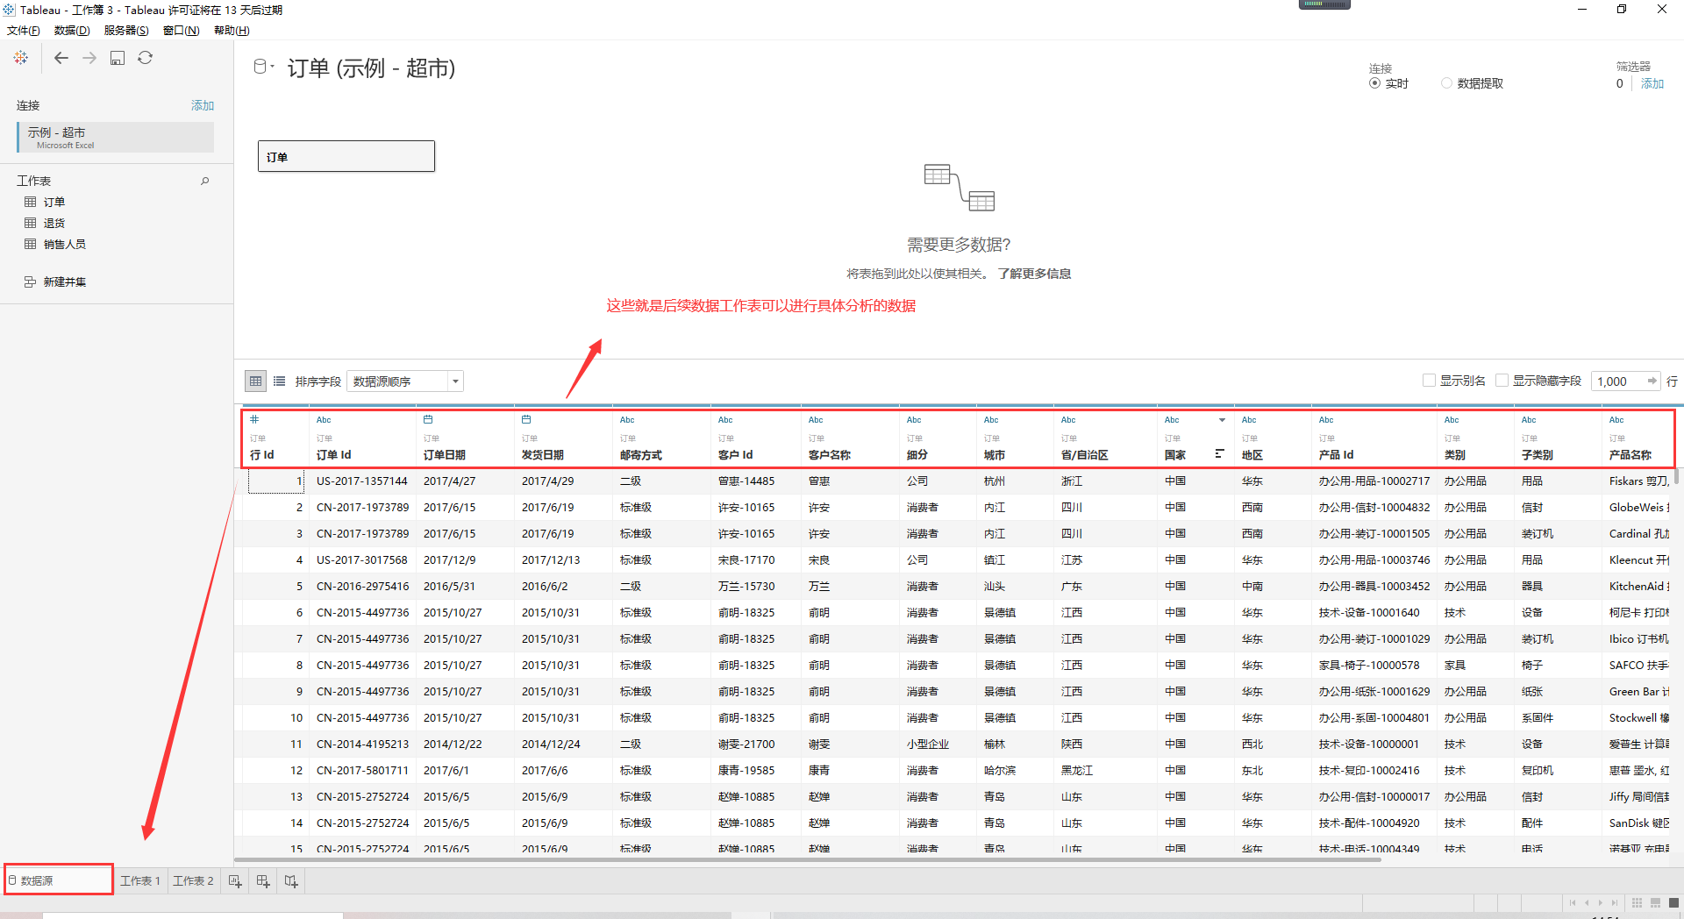Image resolution: width=1684 pixels, height=919 pixels.
Task: Click 添加 link next to 连接
Action: pos(203,105)
